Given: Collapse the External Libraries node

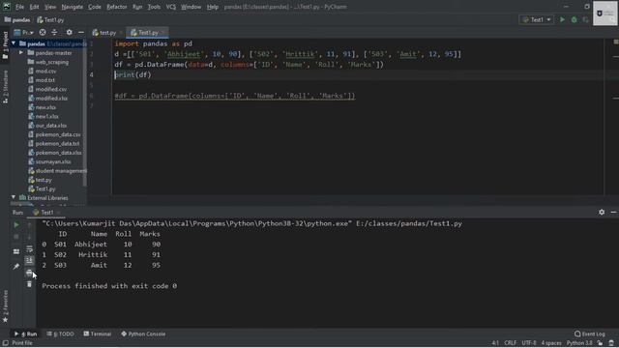Looking at the screenshot, I should [x=14, y=197].
